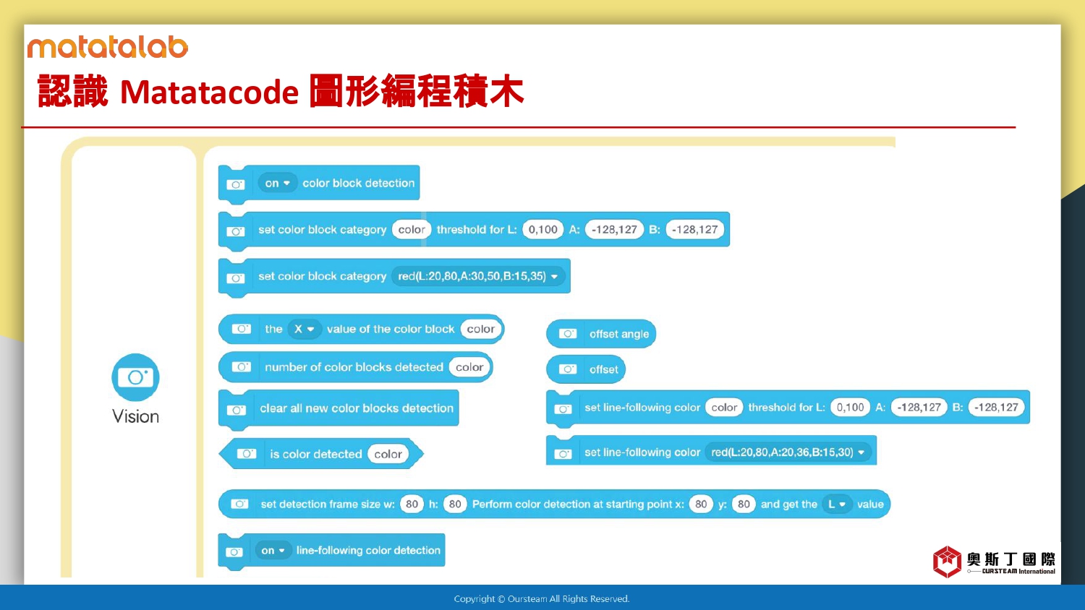Click 'color' slot in value of the color block
Screen dimensions: 1085x610
coord(480,329)
